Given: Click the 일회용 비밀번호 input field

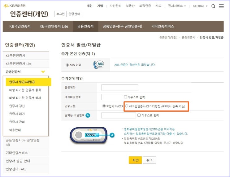Looking at the screenshot, I should (x=119, y=115).
